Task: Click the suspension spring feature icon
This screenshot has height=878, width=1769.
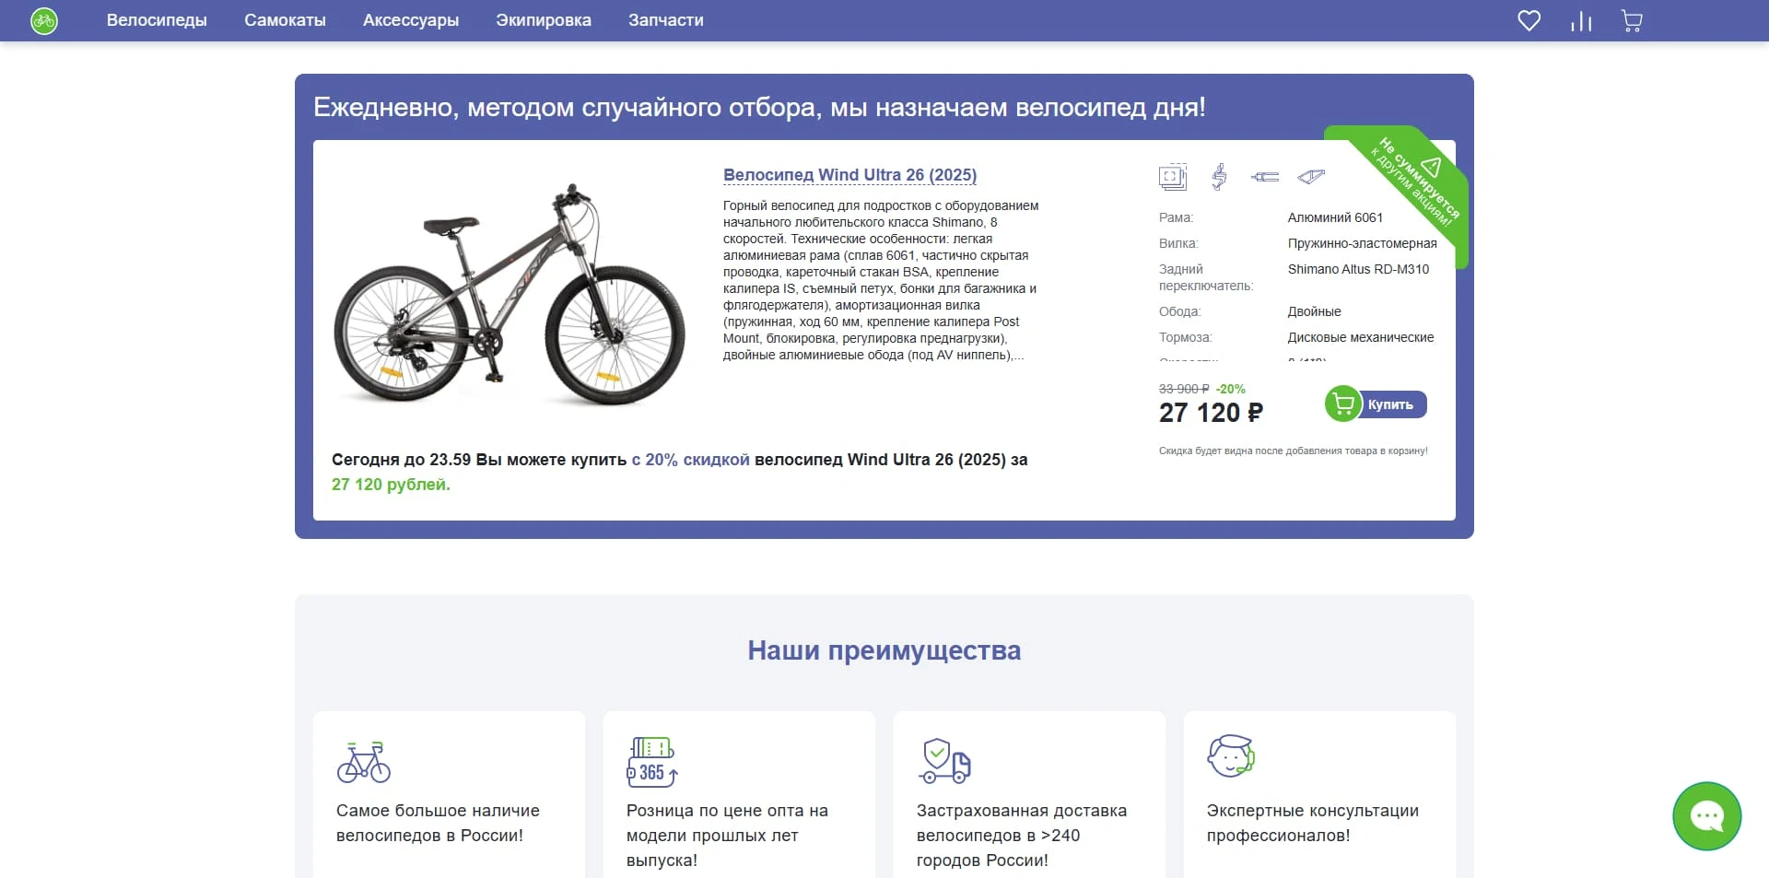Action: tap(1219, 176)
